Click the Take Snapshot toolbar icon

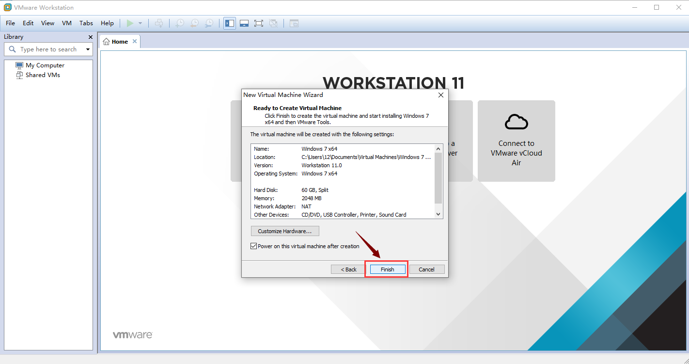180,23
